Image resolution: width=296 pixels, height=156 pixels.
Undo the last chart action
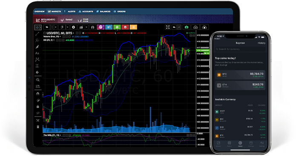174,27
